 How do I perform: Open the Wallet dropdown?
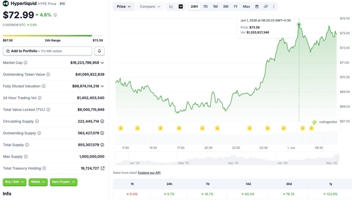point(38,182)
